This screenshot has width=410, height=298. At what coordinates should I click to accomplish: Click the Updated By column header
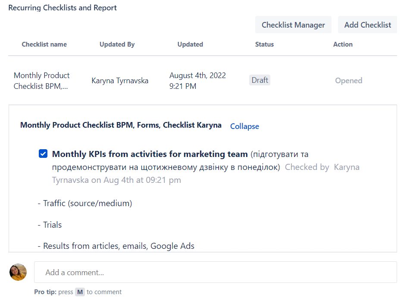point(117,44)
